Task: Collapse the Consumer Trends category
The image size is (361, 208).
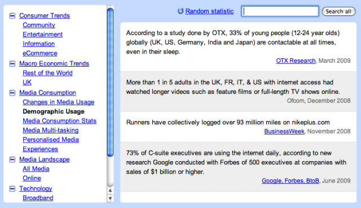Action: coord(12,16)
